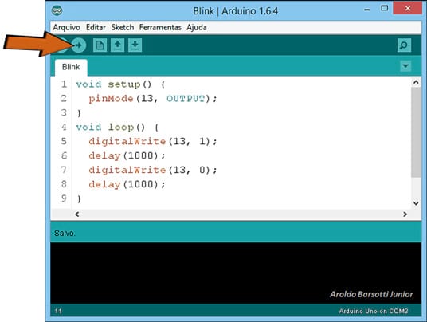Save the sketch with the down-arrow icon
This screenshot has width=427, height=322.
135,45
